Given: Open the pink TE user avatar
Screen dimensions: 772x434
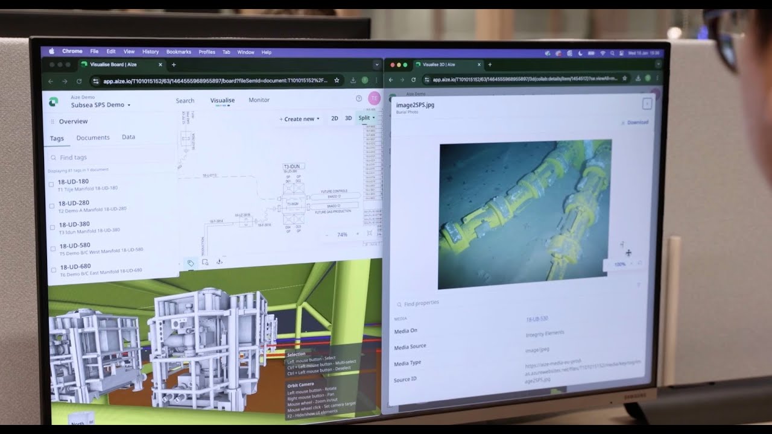Looking at the screenshot, I should tap(374, 98).
